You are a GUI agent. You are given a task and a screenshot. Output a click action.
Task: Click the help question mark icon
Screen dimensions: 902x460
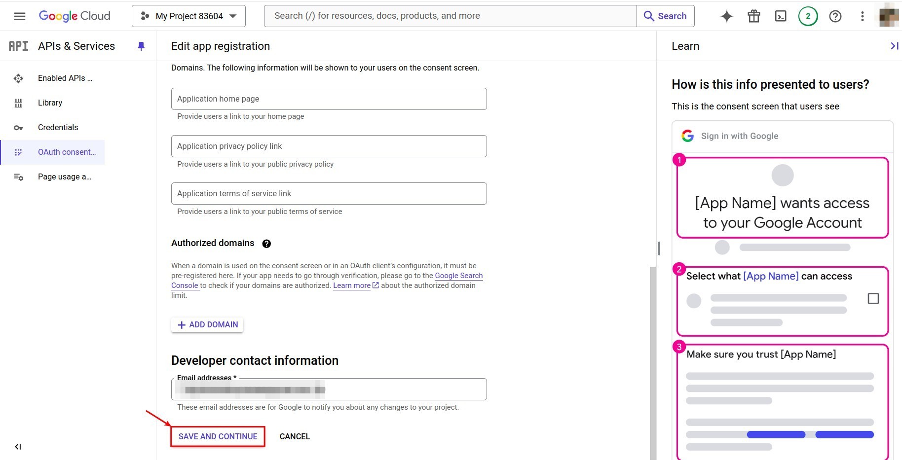pyautogui.click(x=835, y=16)
